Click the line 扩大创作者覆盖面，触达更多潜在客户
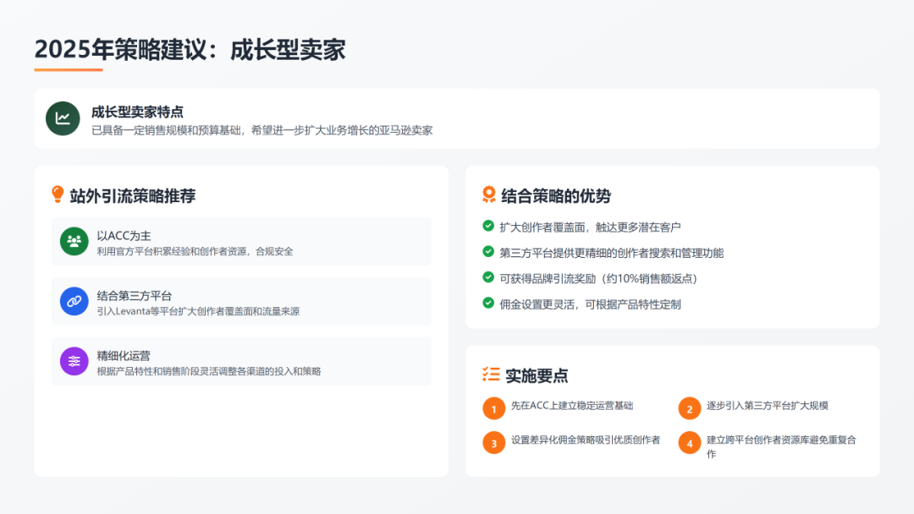This screenshot has width=914, height=514. point(590,227)
